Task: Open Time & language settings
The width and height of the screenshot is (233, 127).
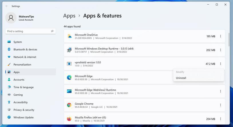Action: coord(30,87)
